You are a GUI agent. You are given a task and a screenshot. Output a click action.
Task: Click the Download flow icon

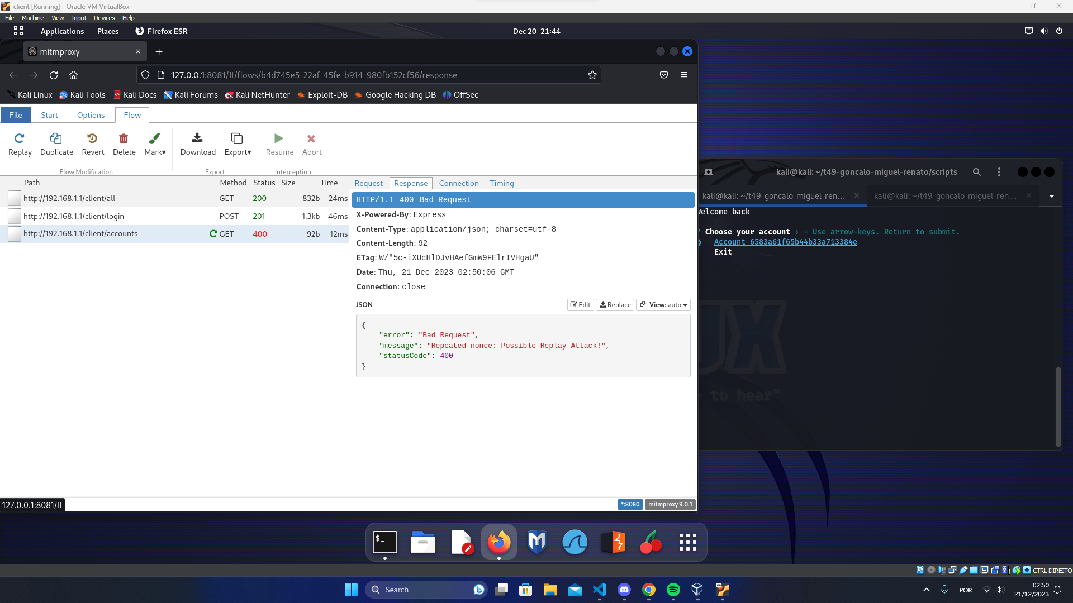tap(197, 138)
